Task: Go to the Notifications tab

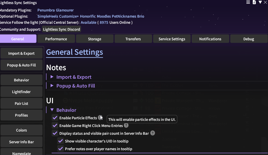Action: (210, 39)
